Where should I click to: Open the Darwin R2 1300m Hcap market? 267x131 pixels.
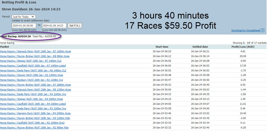pyautogui.click(x=31, y=75)
